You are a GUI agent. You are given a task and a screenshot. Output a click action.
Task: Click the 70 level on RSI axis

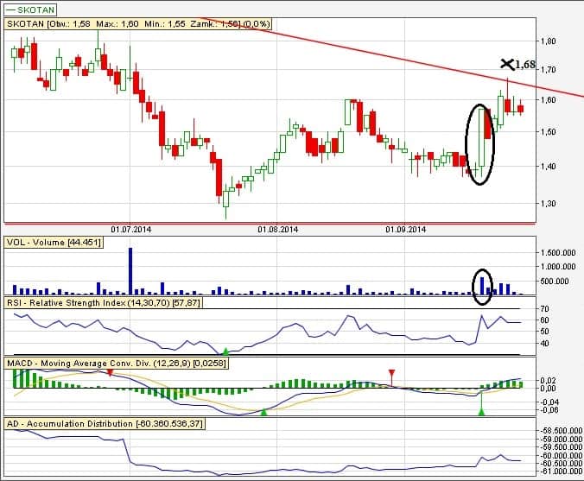(x=545, y=308)
